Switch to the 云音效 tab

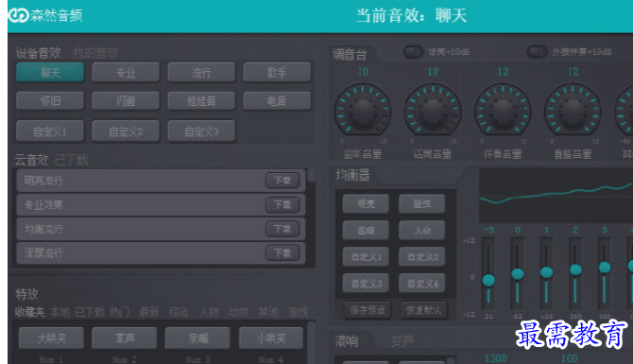tap(31, 160)
